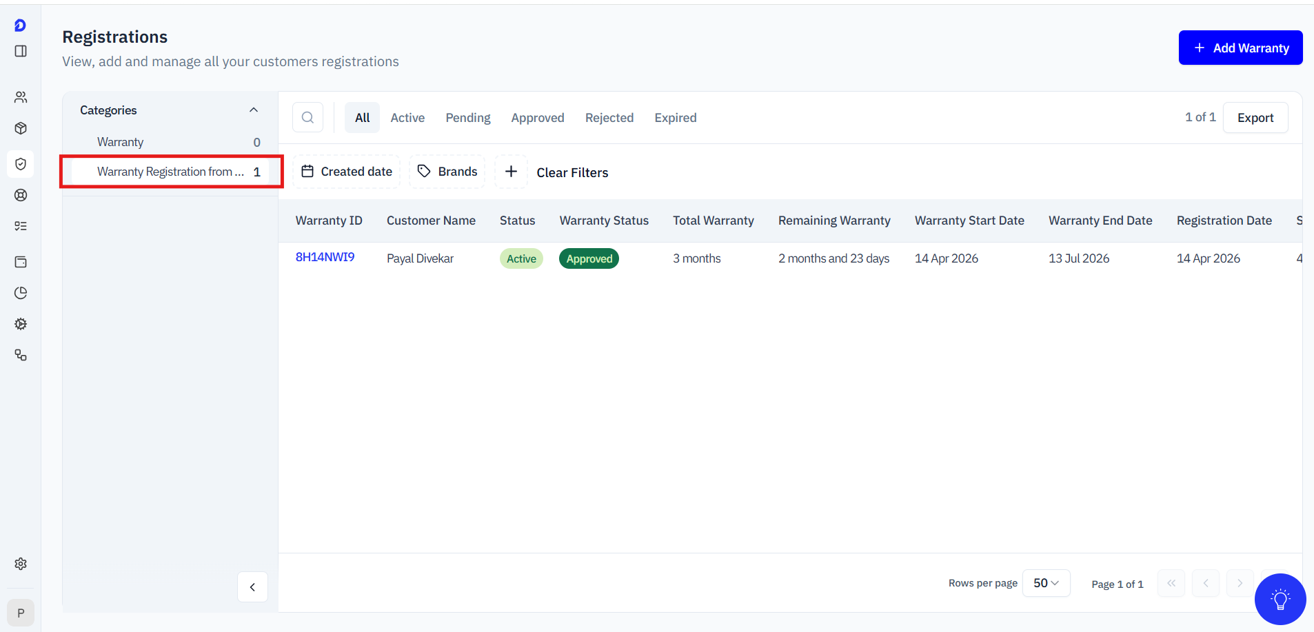Image resolution: width=1314 pixels, height=632 pixels.
Task: Collapse the categories panel with left arrow
Action: click(x=252, y=587)
